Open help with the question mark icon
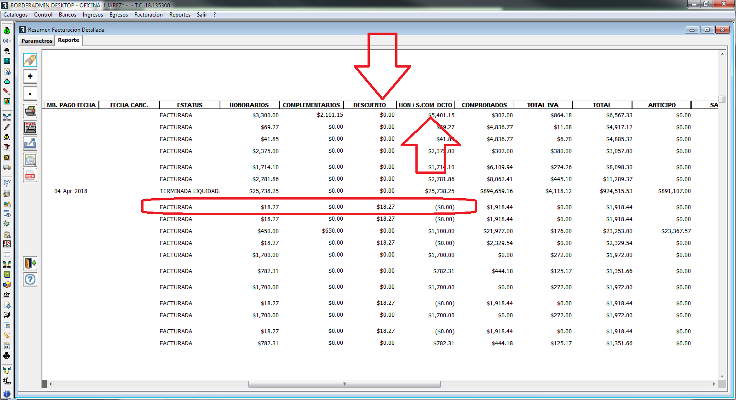 click(x=30, y=280)
